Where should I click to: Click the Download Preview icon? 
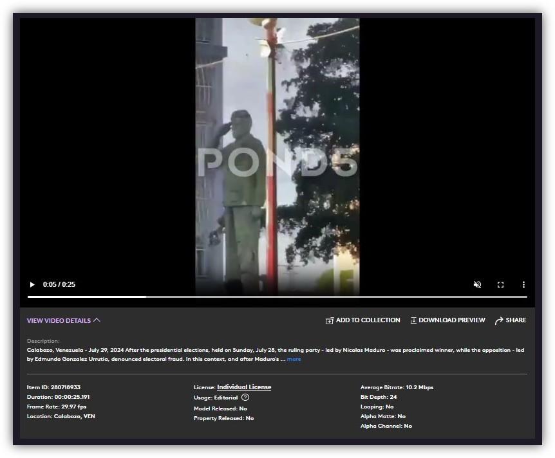(413, 320)
